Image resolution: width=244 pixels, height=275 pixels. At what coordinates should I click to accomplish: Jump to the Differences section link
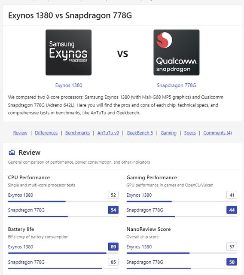46,133
